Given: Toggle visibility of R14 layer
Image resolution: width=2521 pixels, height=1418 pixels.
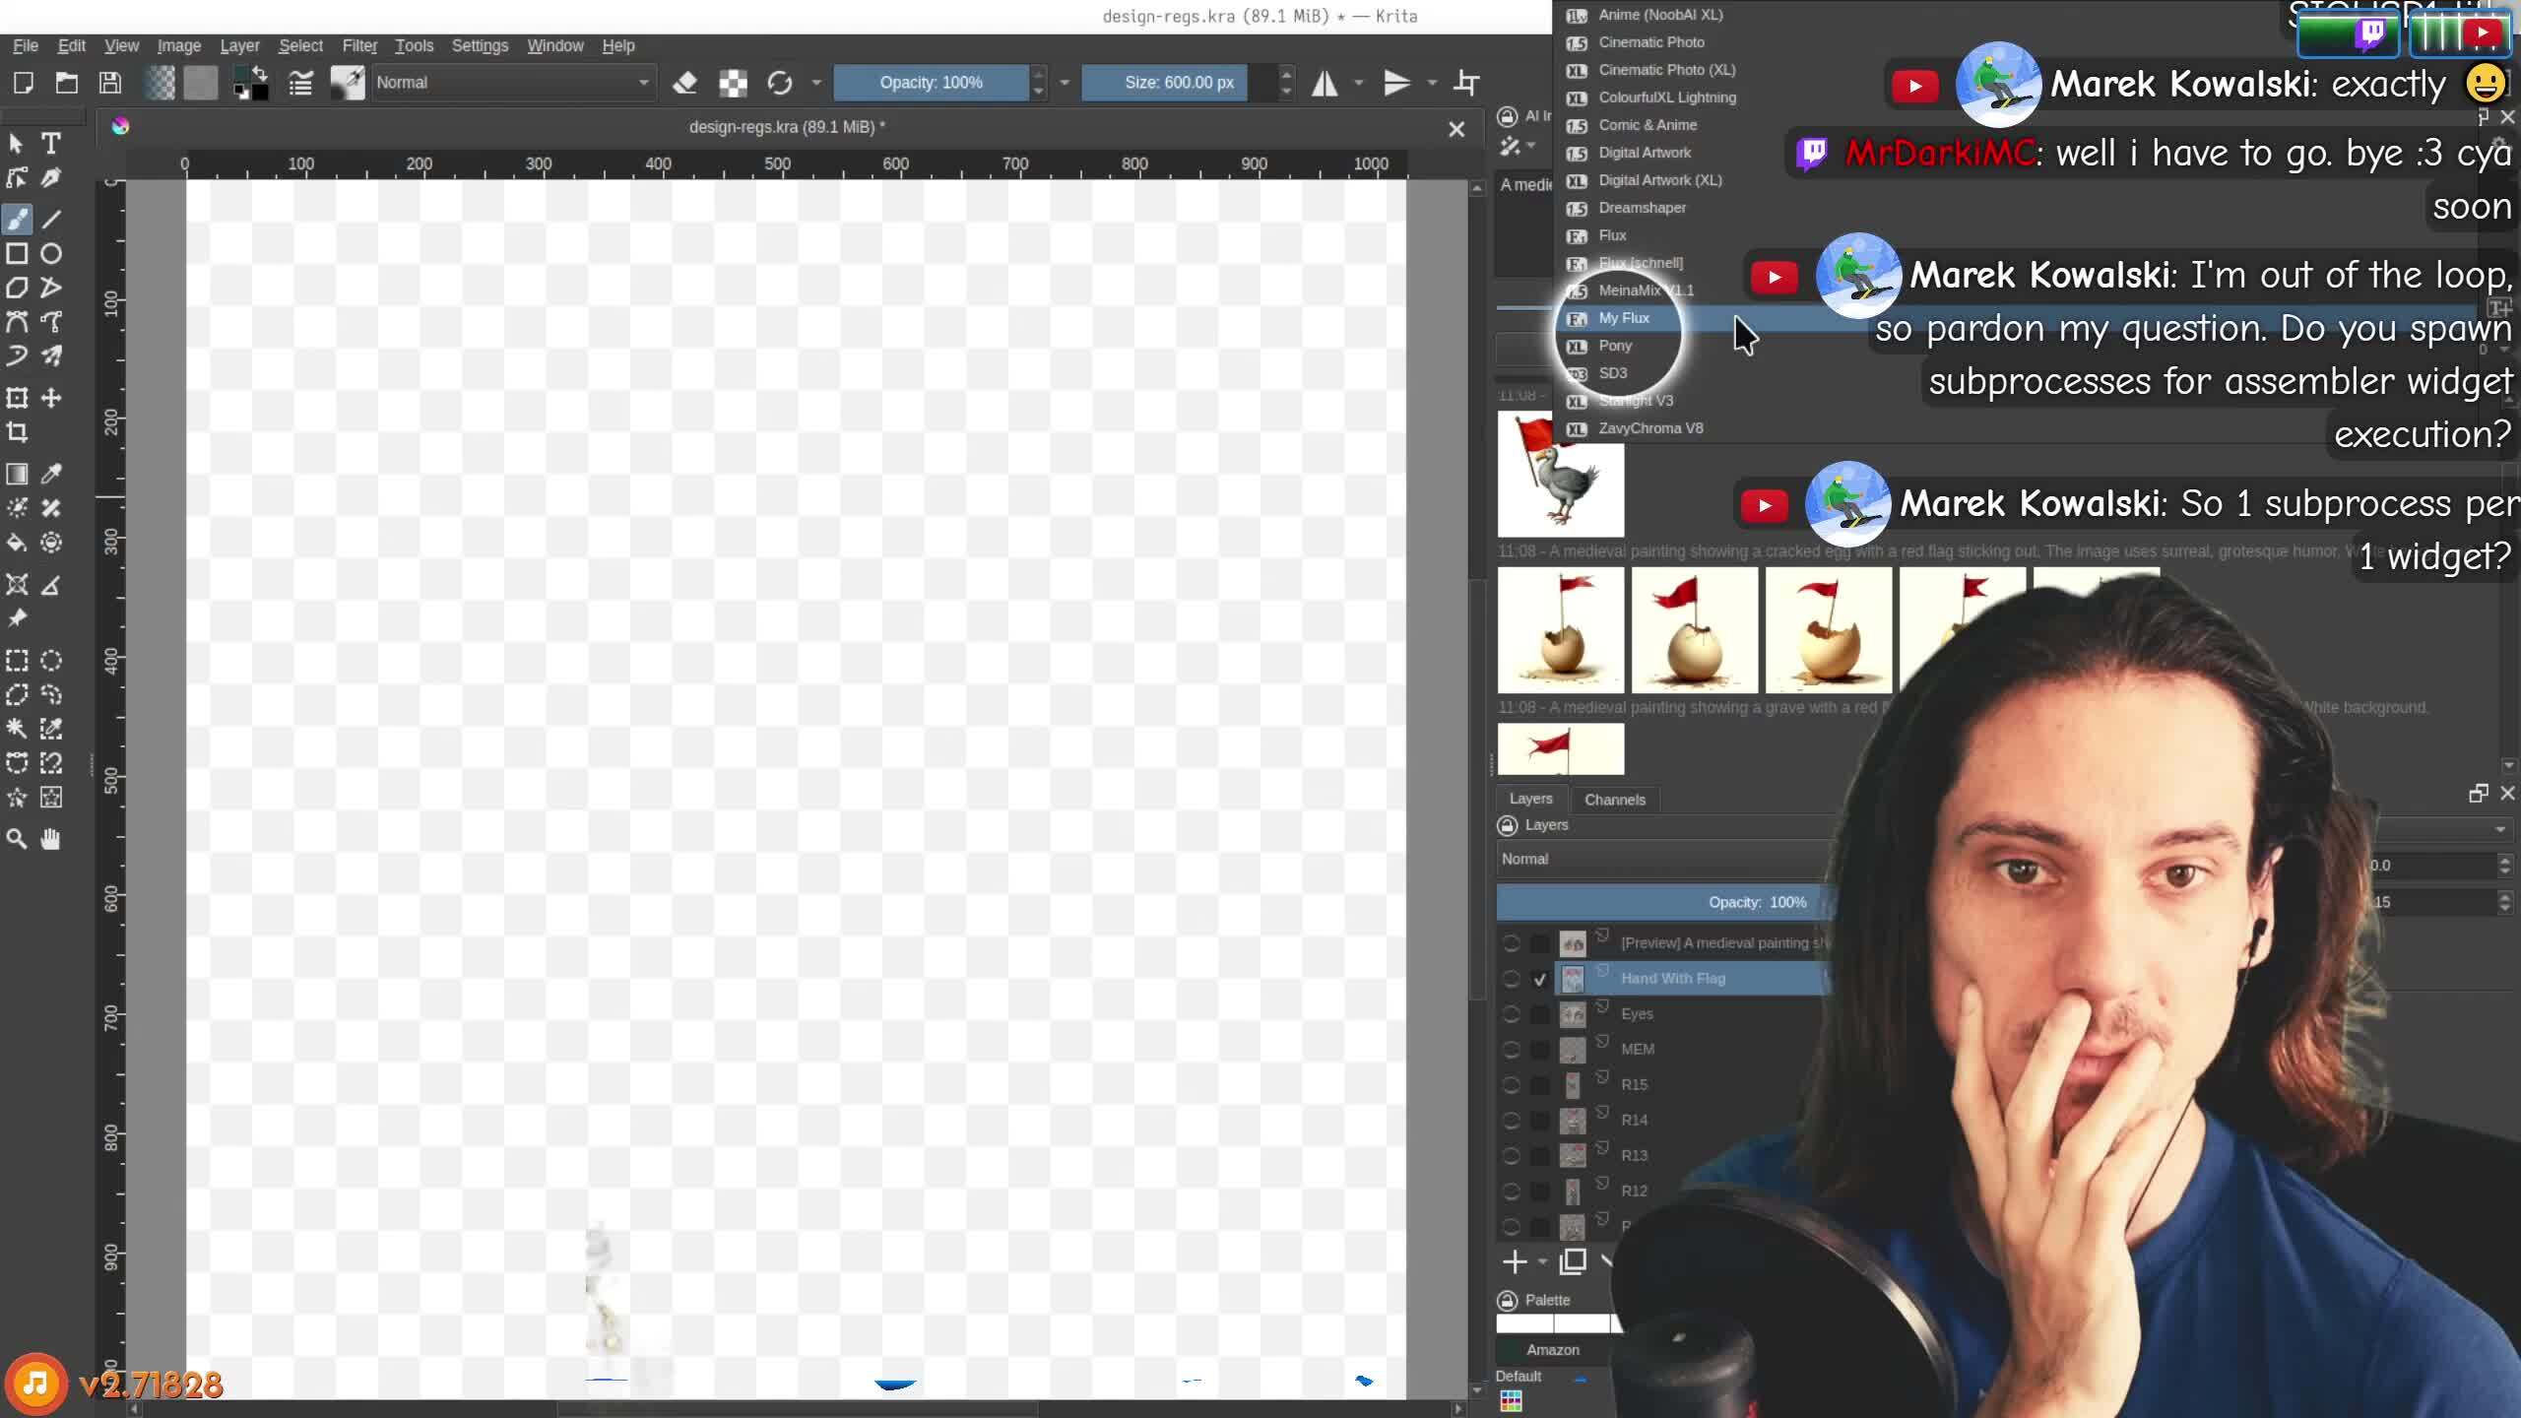Looking at the screenshot, I should (1511, 1121).
